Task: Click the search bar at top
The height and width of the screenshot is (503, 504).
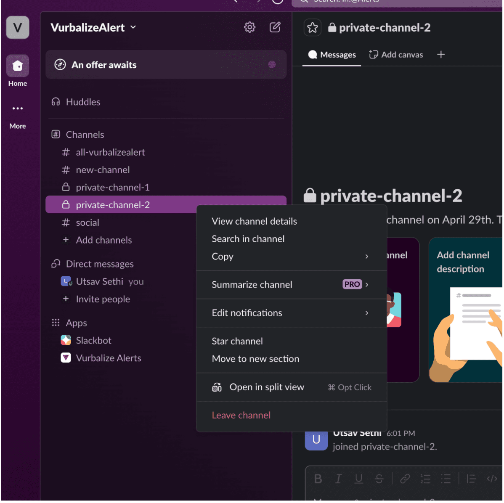Action: [397, 3]
